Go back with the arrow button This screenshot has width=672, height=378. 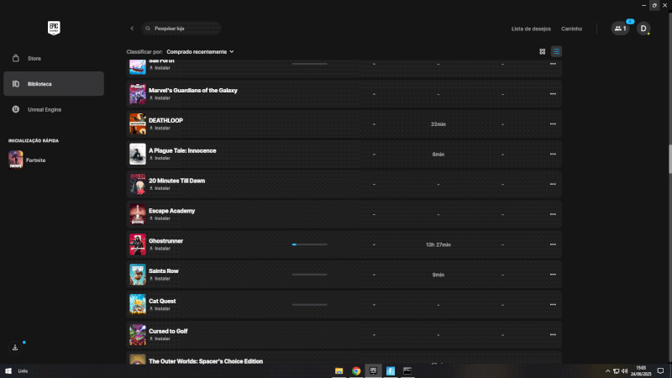(132, 29)
